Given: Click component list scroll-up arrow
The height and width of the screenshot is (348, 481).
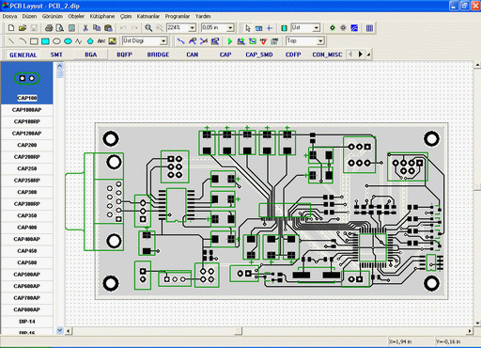Looking at the screenshot, I should (x=60, y=66).
